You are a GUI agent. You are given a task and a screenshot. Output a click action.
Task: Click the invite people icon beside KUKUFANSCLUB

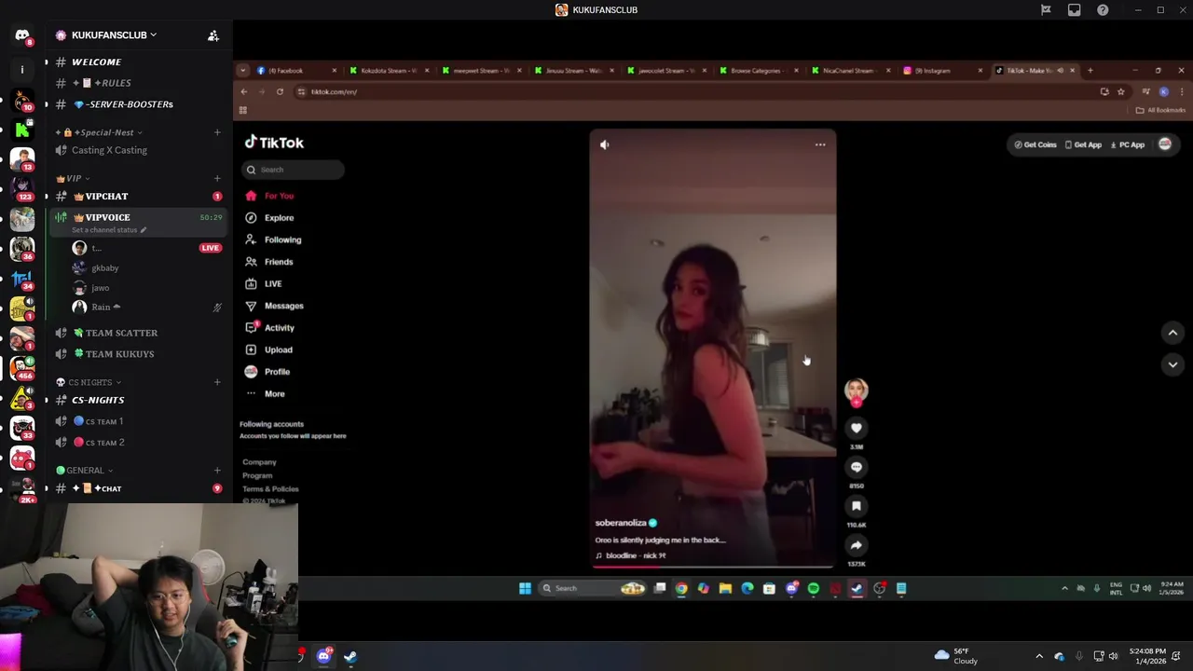coord(213,35)
